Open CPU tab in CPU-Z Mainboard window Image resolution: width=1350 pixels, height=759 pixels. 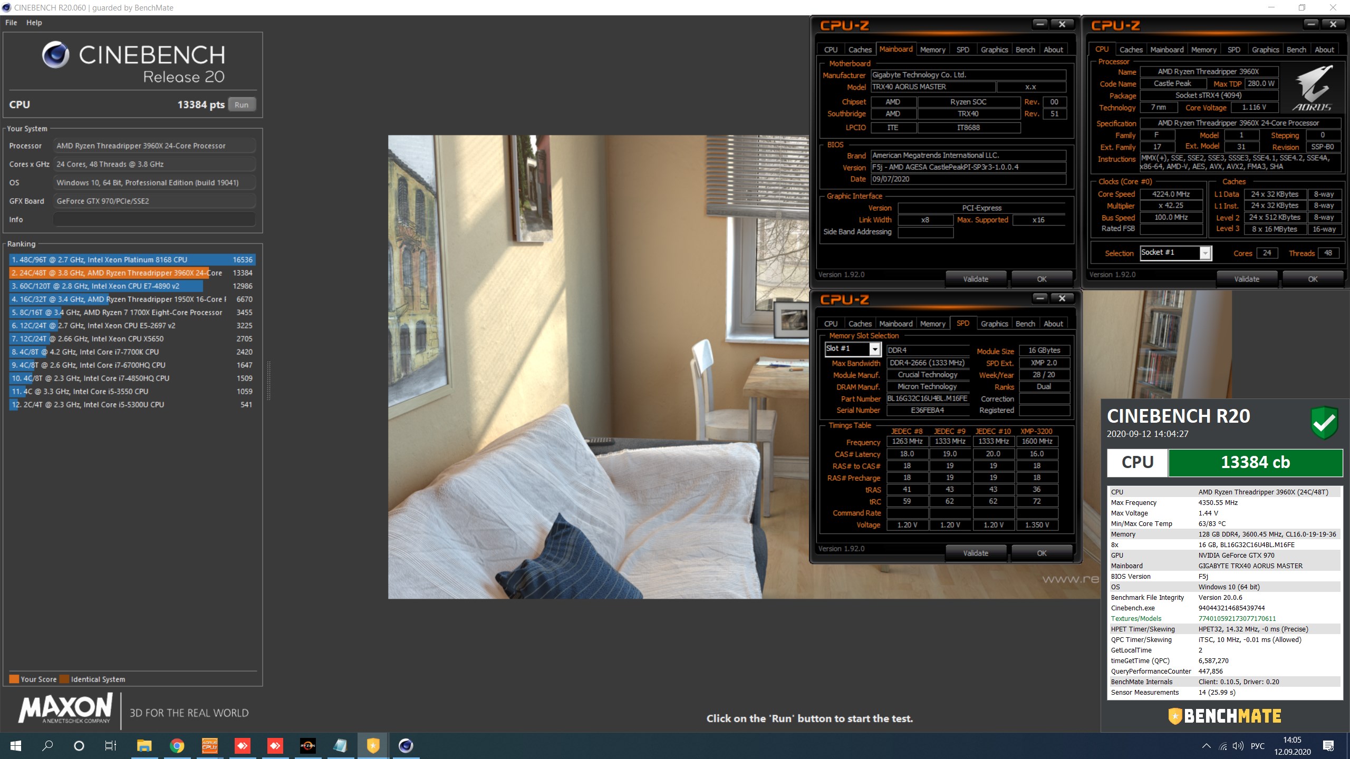831,50
